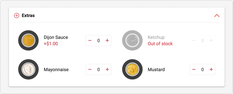The image size is (233, 94).
Task: Click the disabled Ketchup minus icon
Action: tap(194, 40)
